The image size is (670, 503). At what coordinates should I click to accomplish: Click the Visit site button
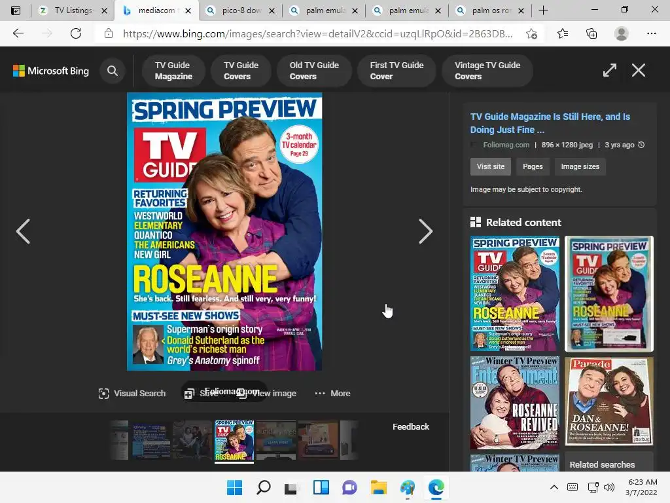coord(491,166)
